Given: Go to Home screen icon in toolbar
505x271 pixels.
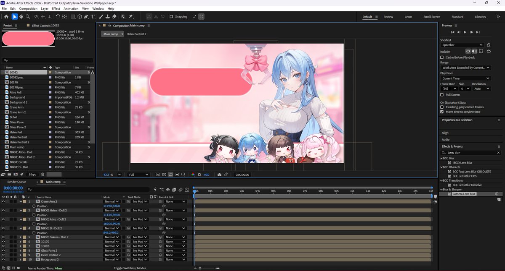Looking at the screenshot, I should (6, 17).
